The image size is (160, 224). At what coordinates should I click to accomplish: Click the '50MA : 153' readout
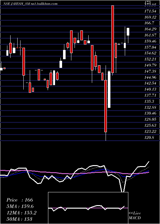coord(19,219)
